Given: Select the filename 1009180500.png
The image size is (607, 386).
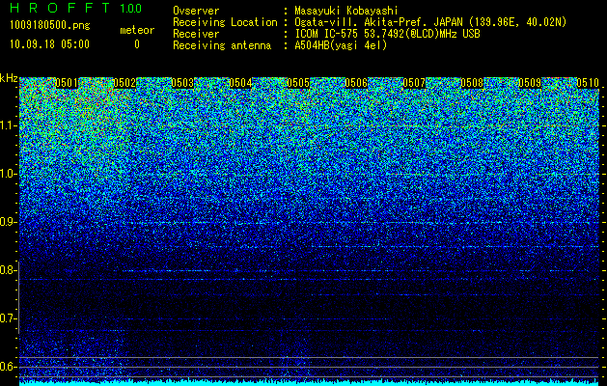Looking at the screenshot, I should click(x=50, y=26).
